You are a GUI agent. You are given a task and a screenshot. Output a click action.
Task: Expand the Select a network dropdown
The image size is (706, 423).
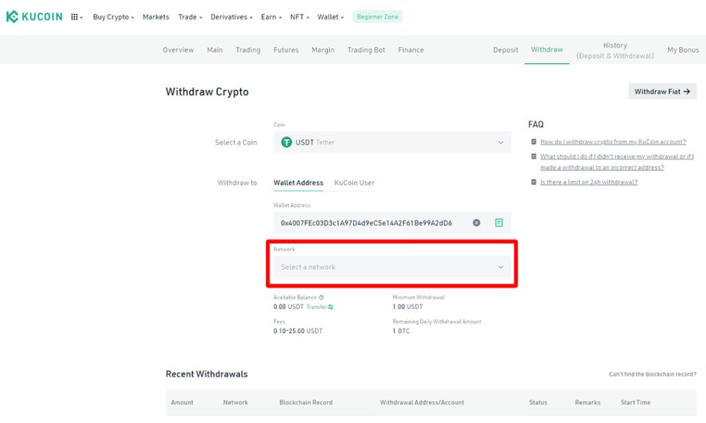tap(392, 266)
